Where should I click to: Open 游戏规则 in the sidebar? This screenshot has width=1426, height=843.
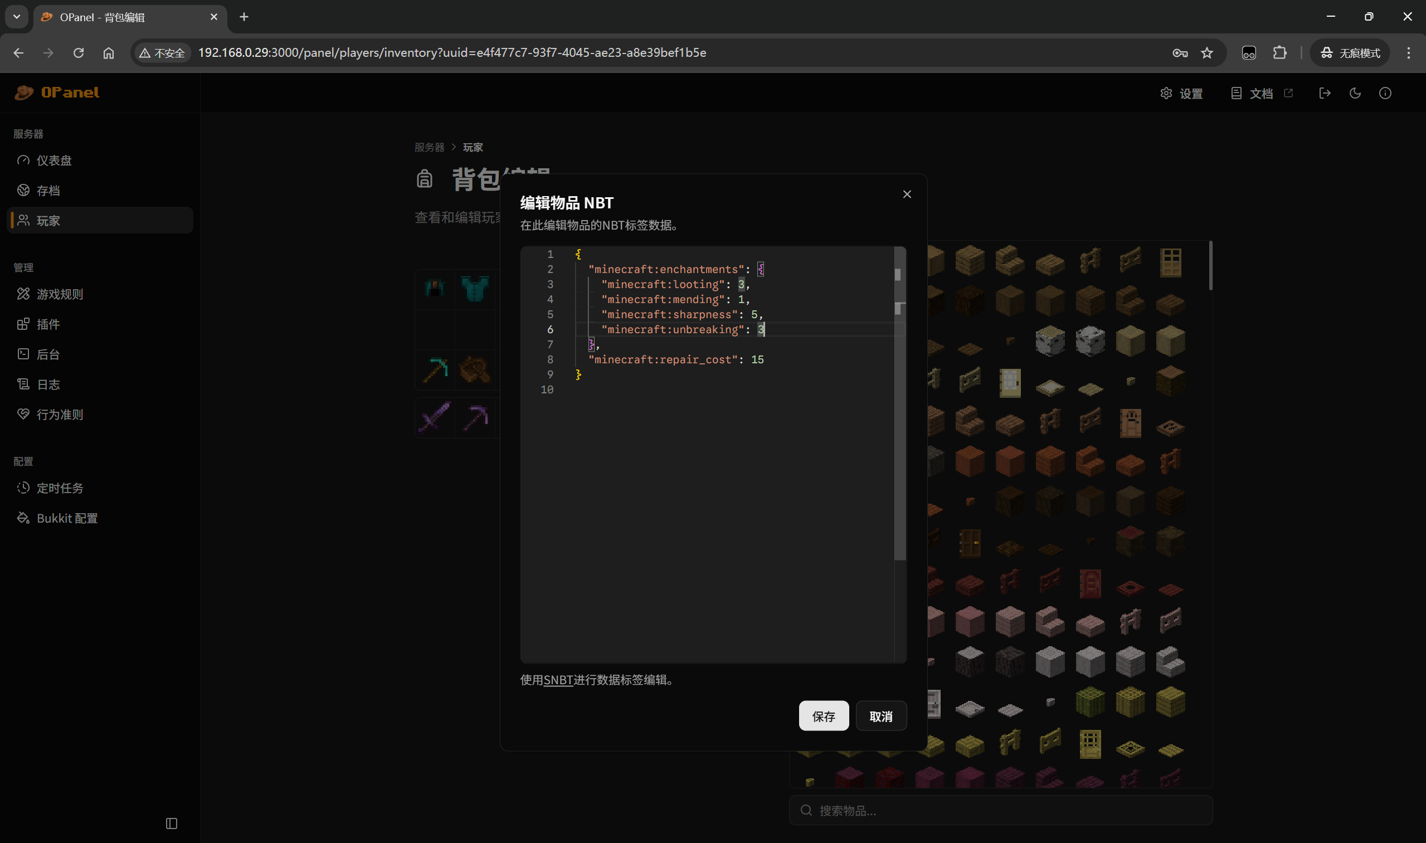100,294
